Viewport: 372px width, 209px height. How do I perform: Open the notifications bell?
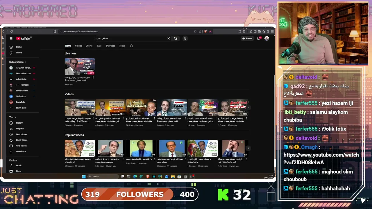tap(258, 38)
